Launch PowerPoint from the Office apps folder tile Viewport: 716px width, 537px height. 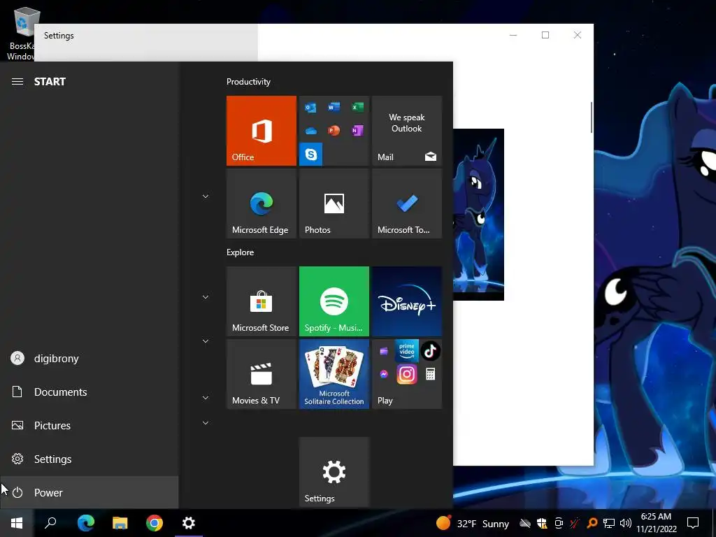(334, 131)
